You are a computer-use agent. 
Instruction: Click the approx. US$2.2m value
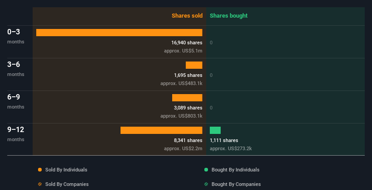pos(183,148)
